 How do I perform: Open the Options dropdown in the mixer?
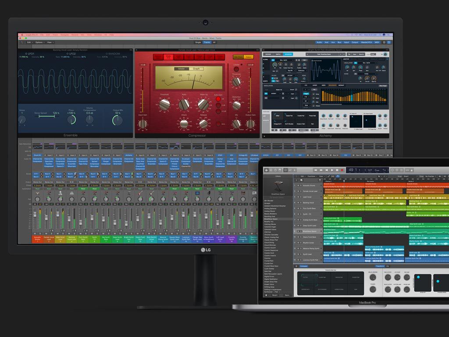pyautogui.click(x=39, y=43)
